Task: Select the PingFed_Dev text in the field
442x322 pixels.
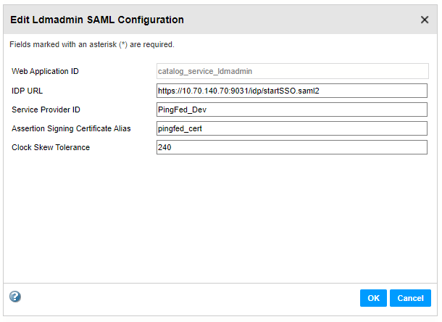Action: (x=182, y=110)
